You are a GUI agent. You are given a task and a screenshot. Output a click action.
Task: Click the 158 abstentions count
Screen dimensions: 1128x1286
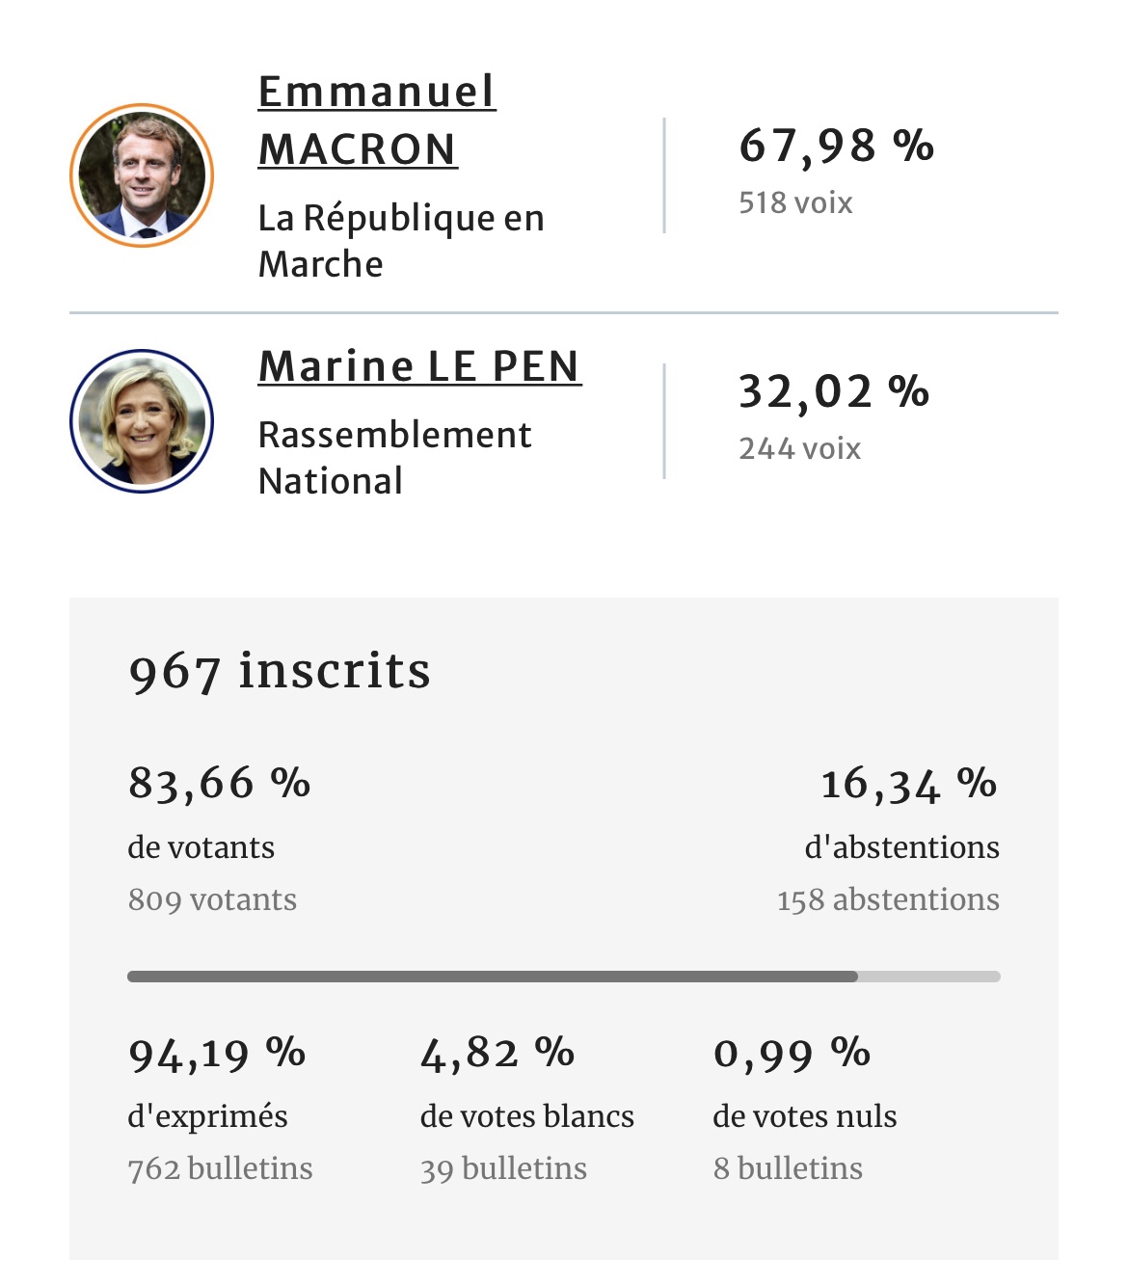pos(888,899)
